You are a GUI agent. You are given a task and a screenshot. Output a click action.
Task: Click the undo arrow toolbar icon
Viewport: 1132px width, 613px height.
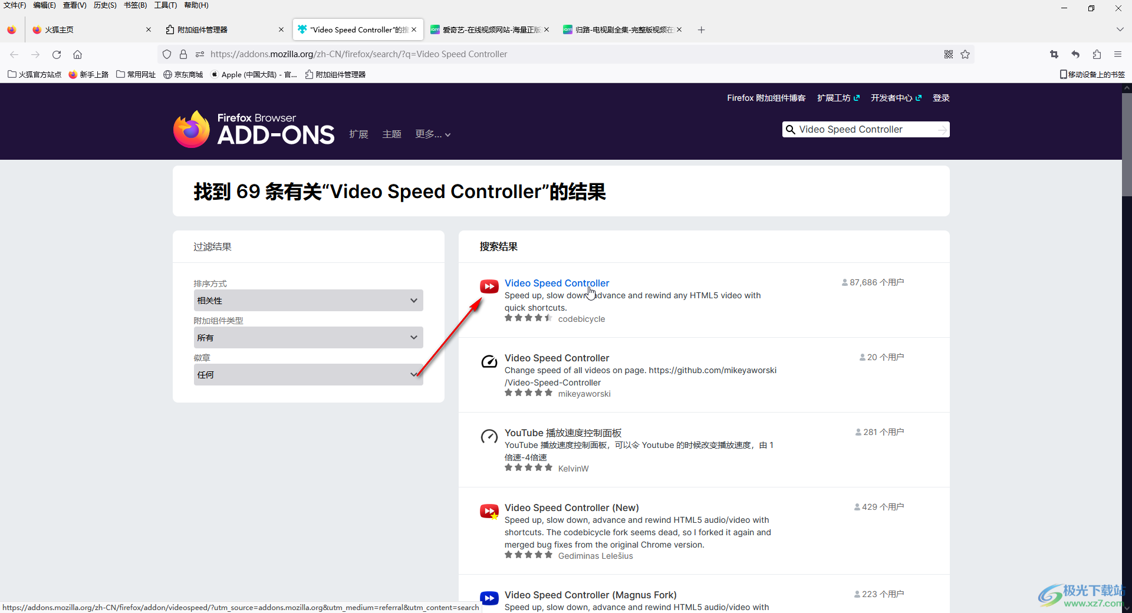coord(1075,54)
